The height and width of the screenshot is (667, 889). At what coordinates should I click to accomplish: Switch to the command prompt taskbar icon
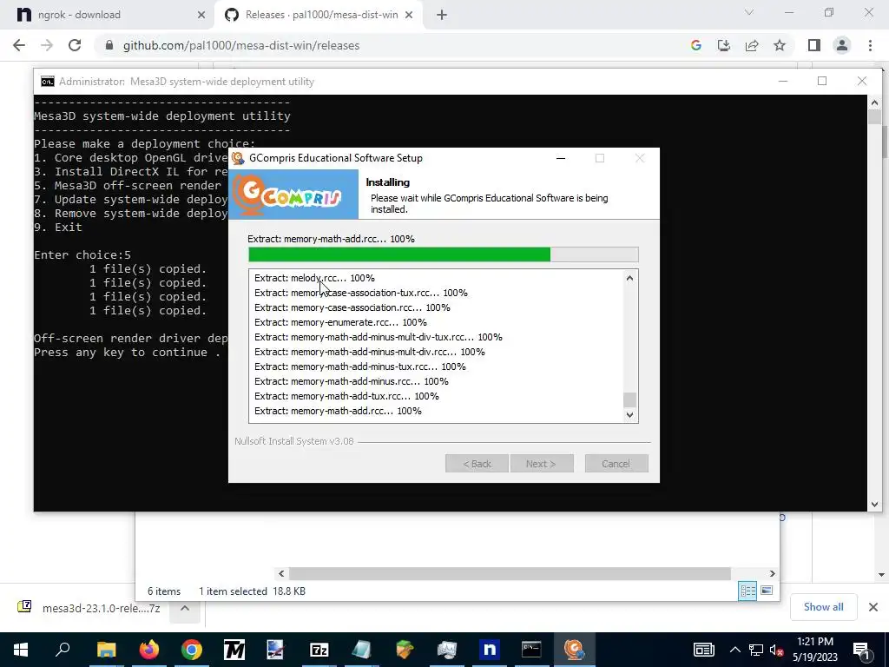coord(531,650)
